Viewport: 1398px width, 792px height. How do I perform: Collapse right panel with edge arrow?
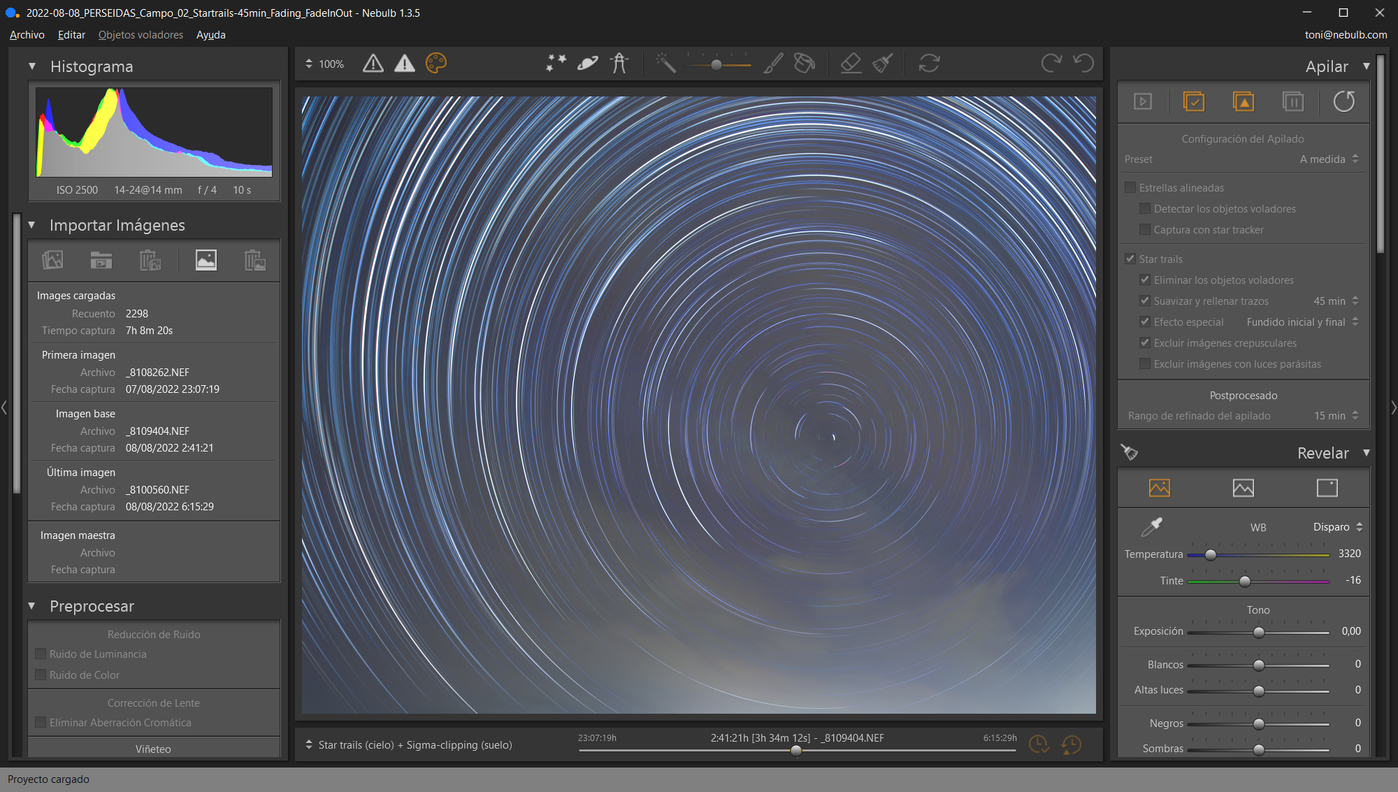tap(1394, 408)
